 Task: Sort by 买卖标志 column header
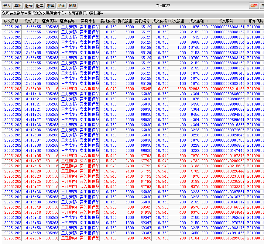(x=88, y=21)
